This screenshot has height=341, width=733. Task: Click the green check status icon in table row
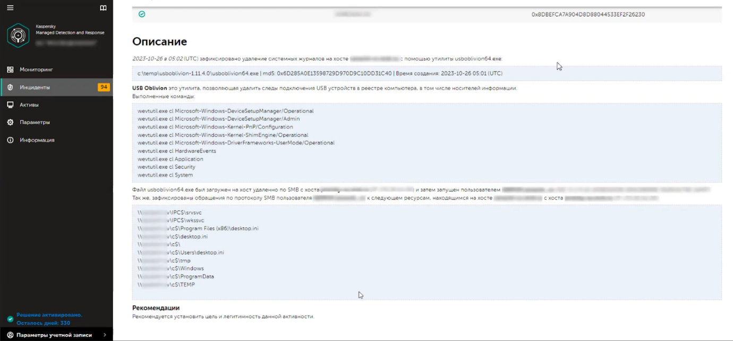pyautogui.click(x=142, y=14)
